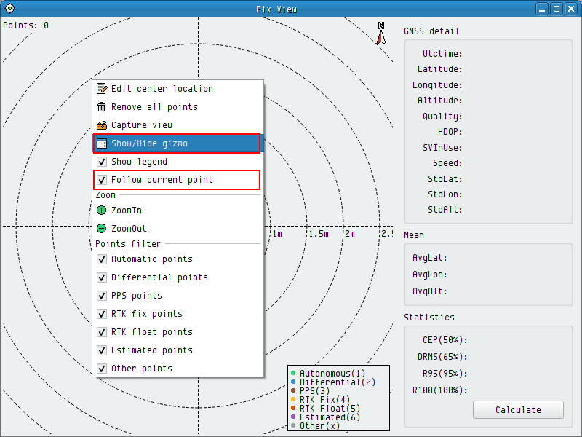
Task: Click the Latitude: label
Action: [x=440, y=69]
